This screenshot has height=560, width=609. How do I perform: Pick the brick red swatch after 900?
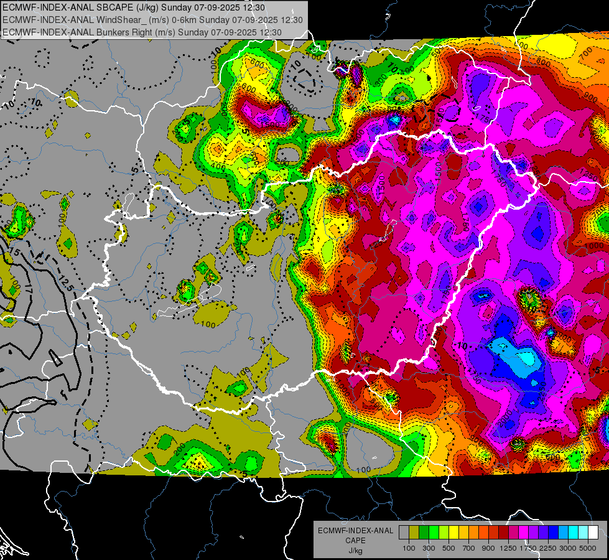click(x=494, y=533)
